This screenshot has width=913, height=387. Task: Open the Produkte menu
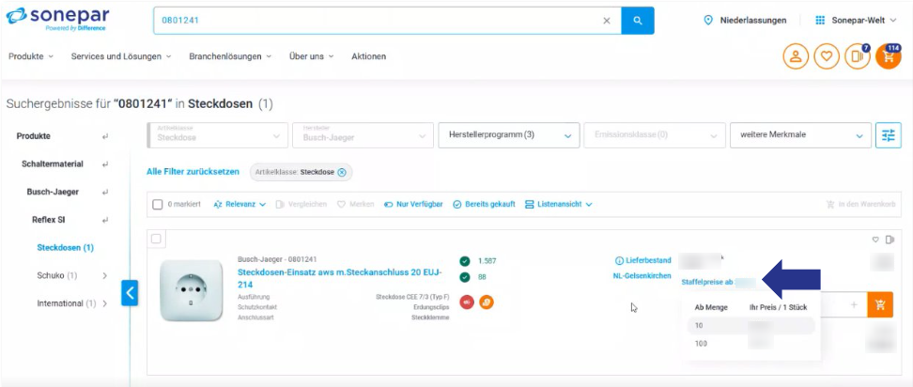click(x=31, y=56)
